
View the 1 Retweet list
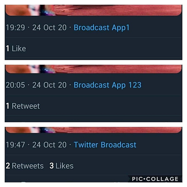(23, 106)
